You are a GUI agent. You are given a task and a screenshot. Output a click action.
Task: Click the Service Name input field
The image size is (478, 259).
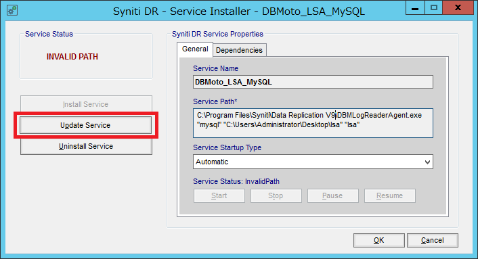tap(313, 82)
